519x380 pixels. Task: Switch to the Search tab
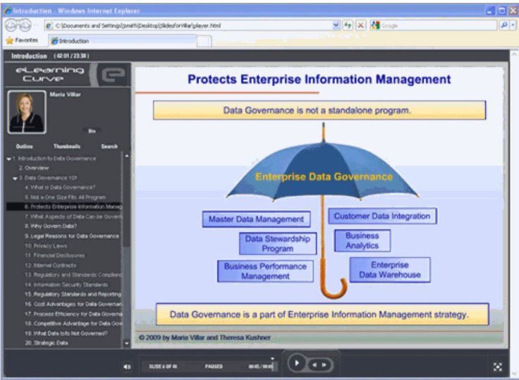pyautogui.click(x=109, y=147)
